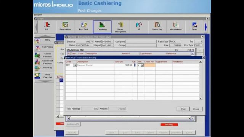This screenshot has width=244, height=137.
Task: Click the Amount cell showing 300.00
Action: click(124, 65)
